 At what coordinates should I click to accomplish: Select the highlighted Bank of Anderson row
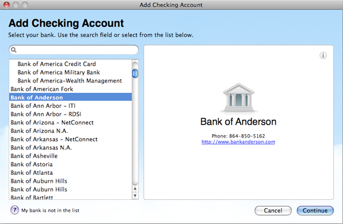point(70,97)
